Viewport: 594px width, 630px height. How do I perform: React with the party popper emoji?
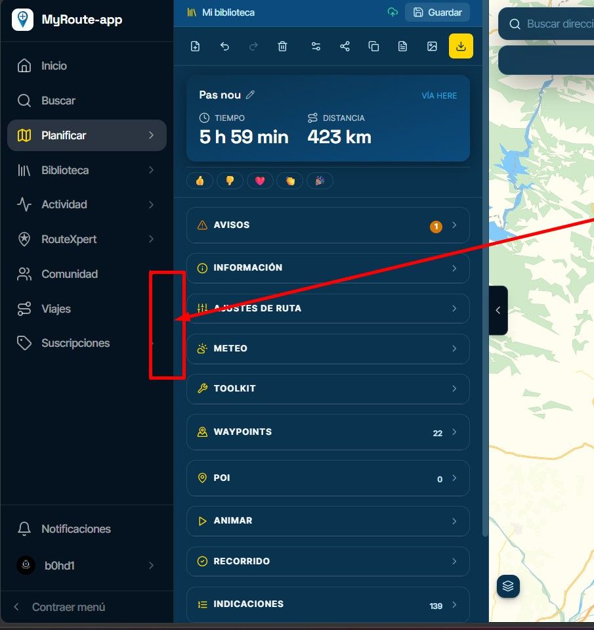(320, 181)
